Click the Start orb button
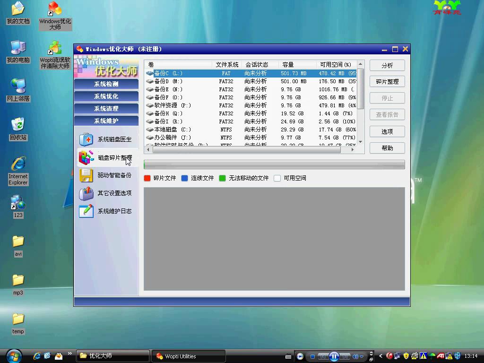 [x=14, y=356]
